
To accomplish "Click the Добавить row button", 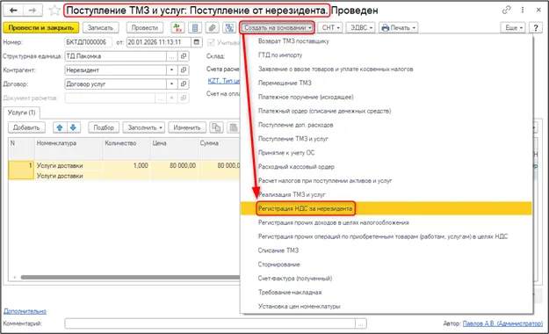I will [x=26, y=127].
